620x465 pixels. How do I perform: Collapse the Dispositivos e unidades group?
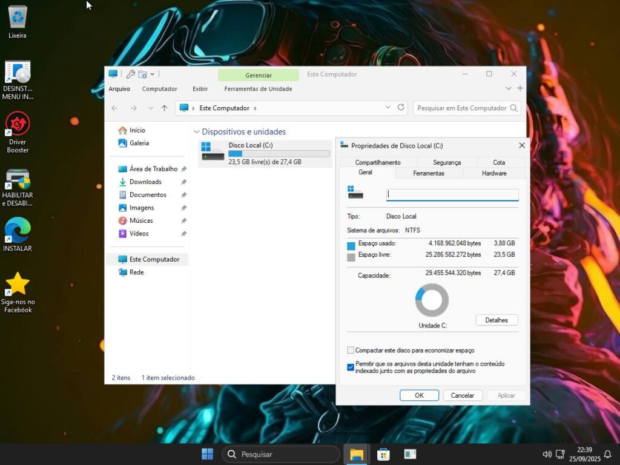tap(196, 132)
